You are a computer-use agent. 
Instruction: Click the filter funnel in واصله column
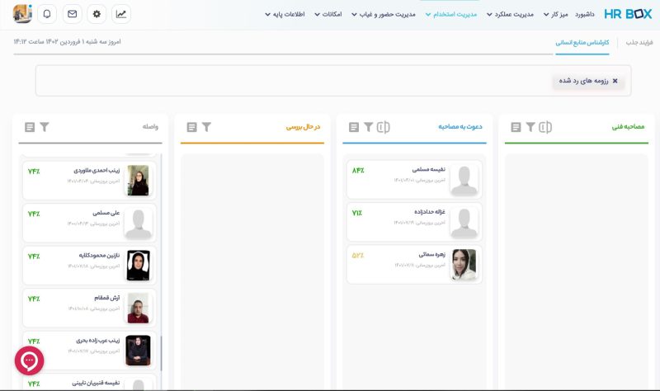(45, 127)
